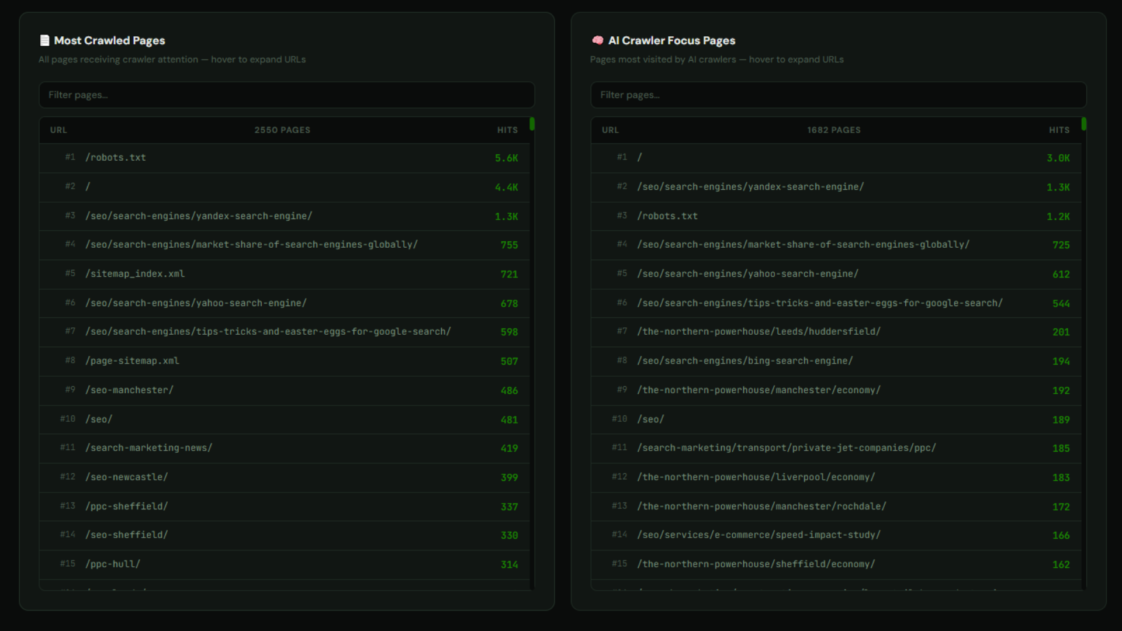The height and width of the screenshot is (631, 1122).
Task: Open the /search-marketing-news/ row
Action: coord(285,448)
